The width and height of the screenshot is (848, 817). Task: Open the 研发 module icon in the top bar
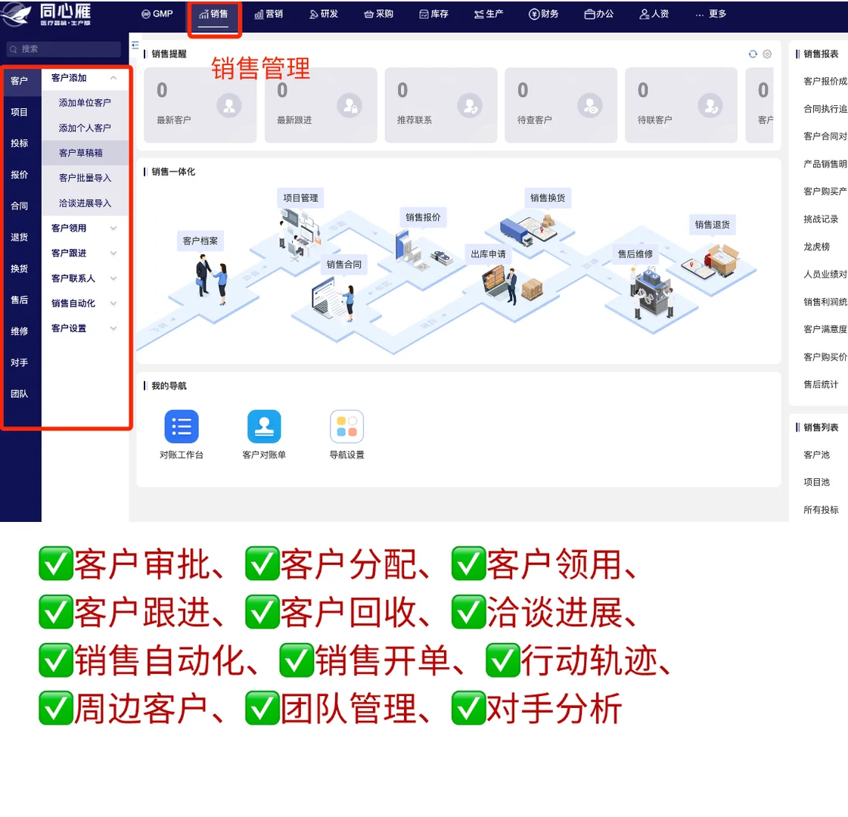point(323,13)
